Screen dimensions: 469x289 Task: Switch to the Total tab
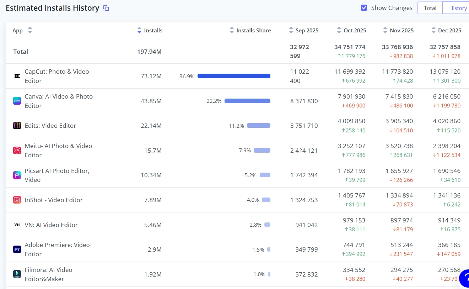click(430, 8)
